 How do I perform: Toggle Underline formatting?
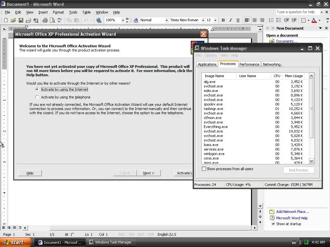238,20
